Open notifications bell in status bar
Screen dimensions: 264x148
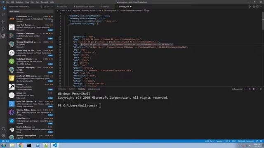point(261,141)
